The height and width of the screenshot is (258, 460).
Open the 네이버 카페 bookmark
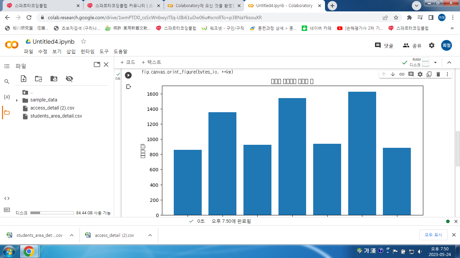click(317, 29)
